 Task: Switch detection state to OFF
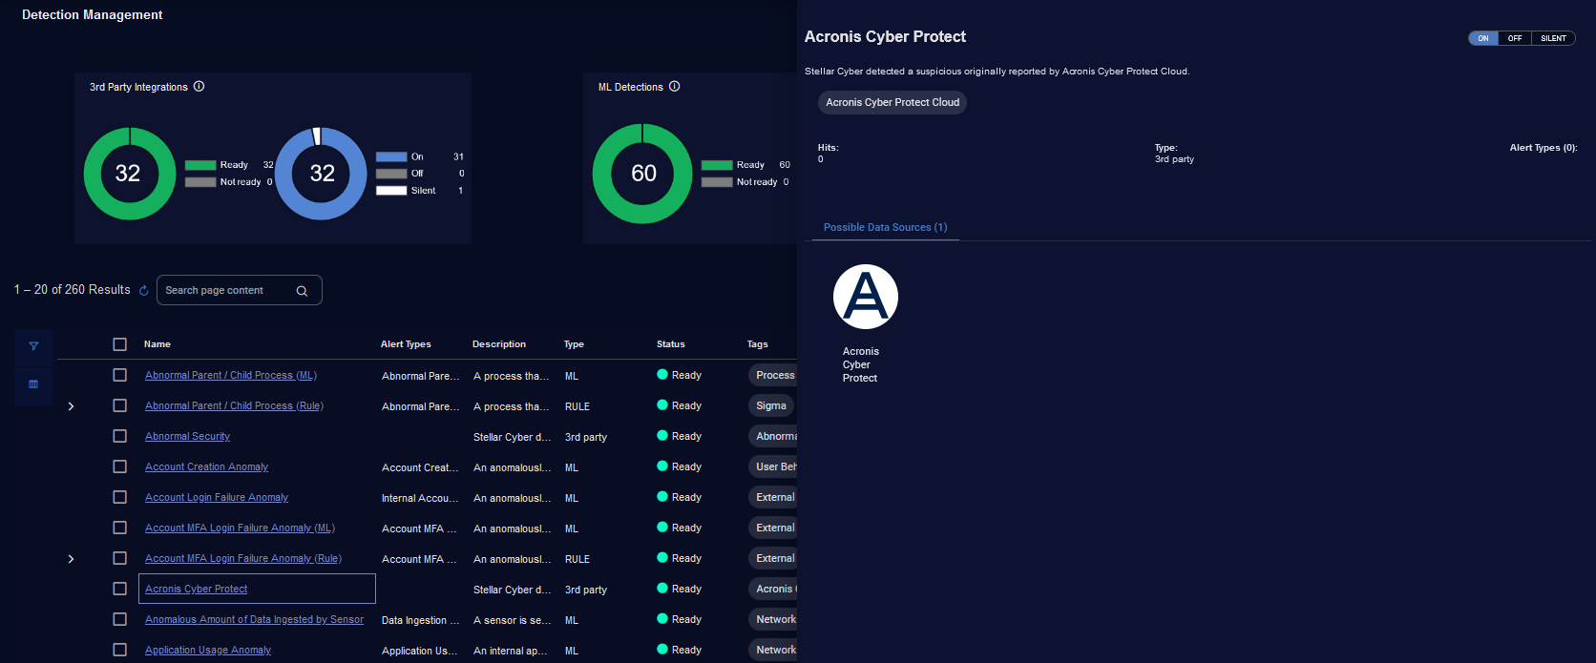click(x=1515, y=38)
